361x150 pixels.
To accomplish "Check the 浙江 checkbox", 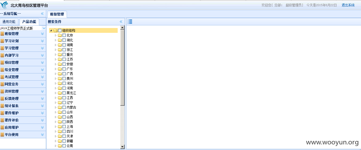I will click(64, 50).
